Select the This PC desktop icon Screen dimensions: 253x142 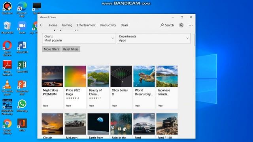37,8
